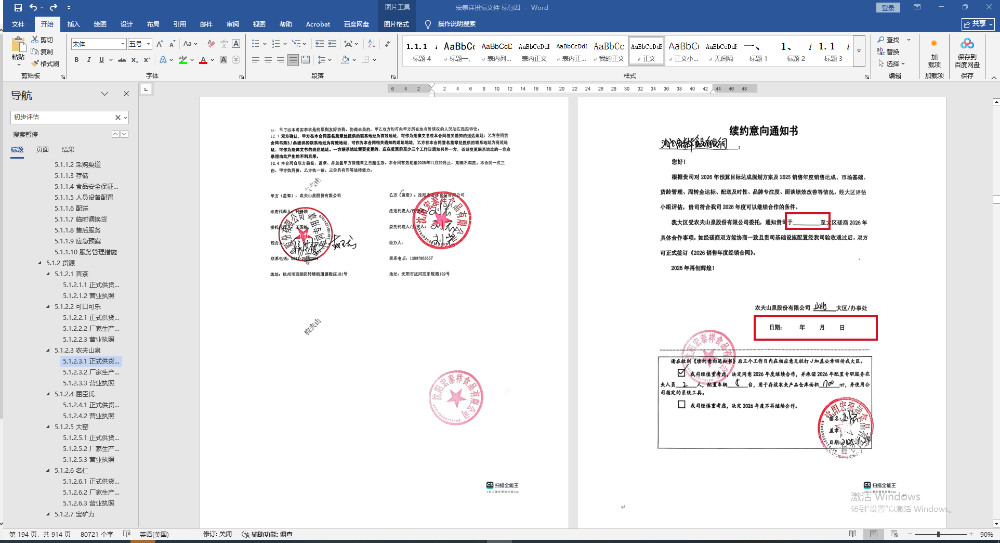
Task: Jump to the previous search result arrow
Action: pos(115,134)
